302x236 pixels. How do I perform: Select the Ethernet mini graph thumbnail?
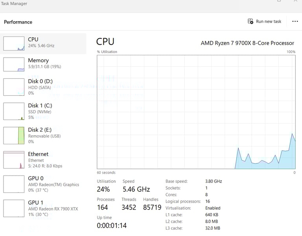point(14,160)
